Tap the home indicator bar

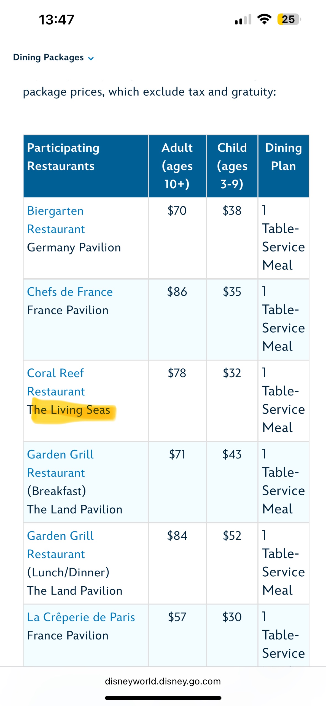tap(163, 698)
